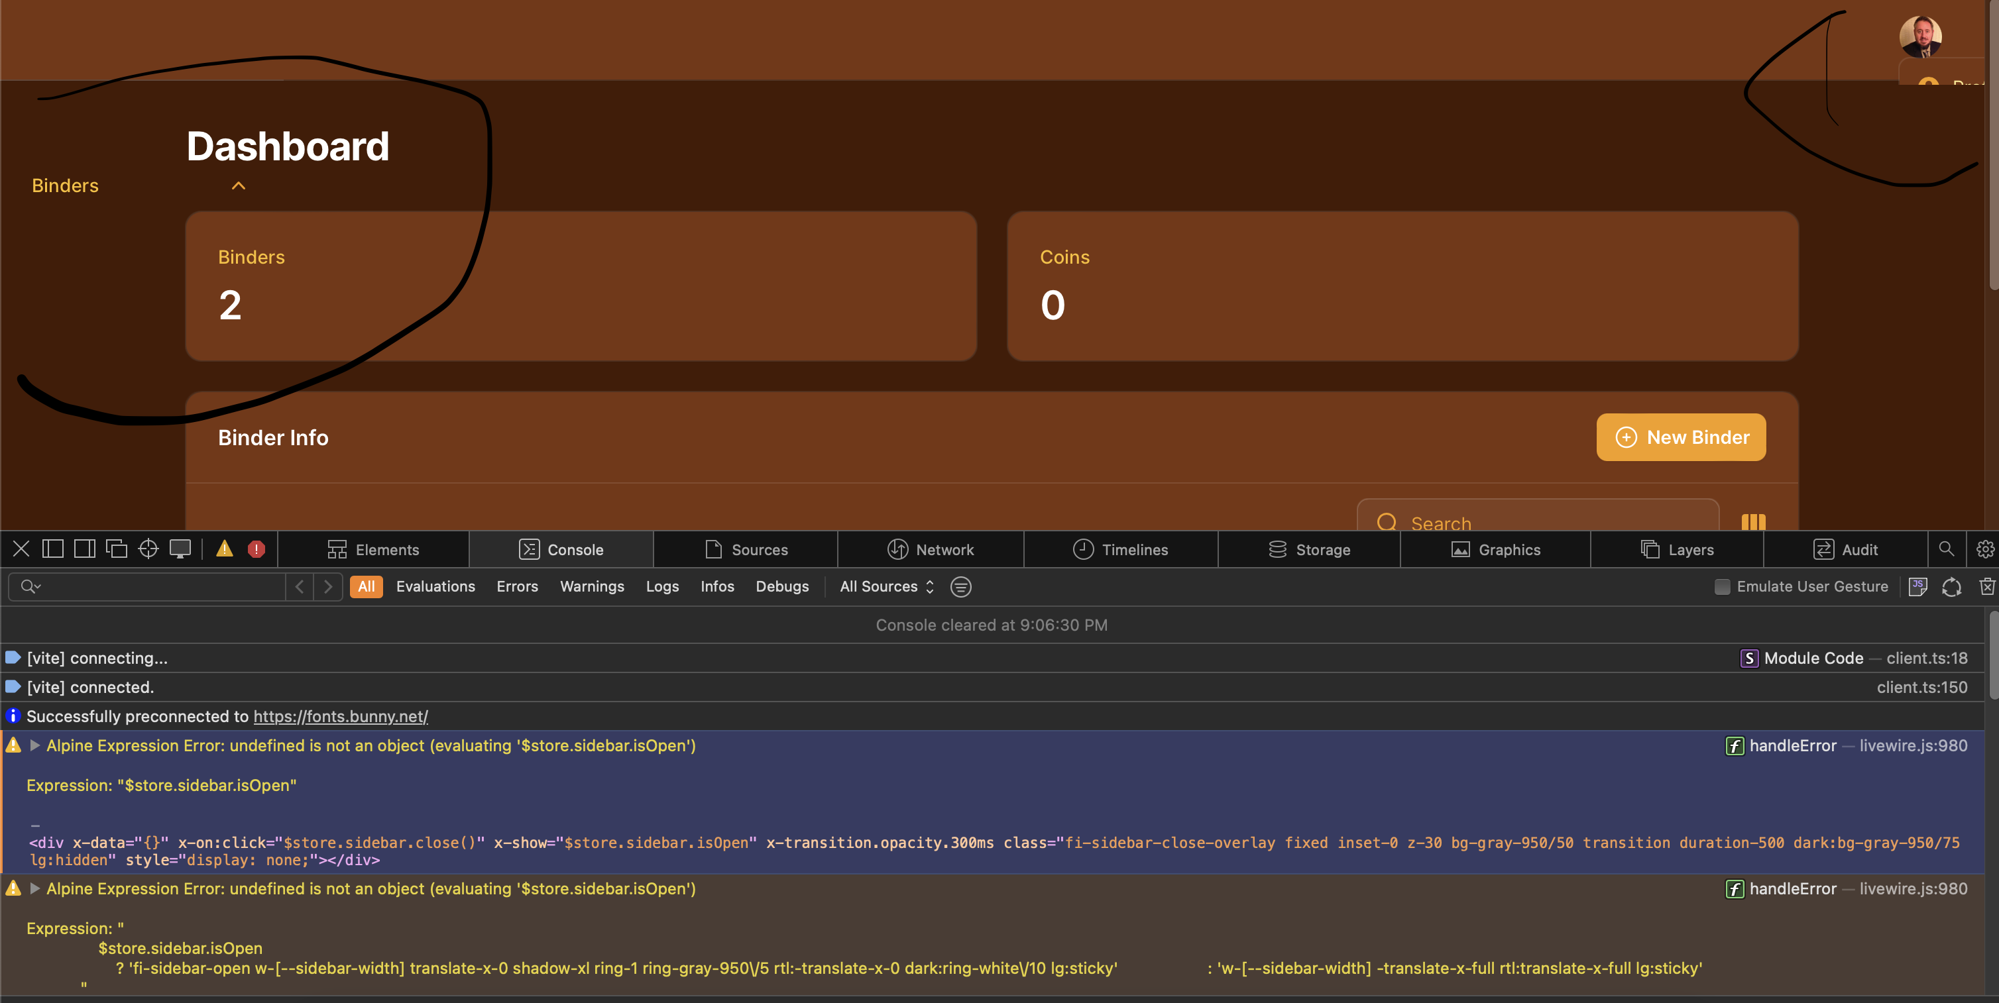Expand the first Alpine Expression Error entry
Screen dimensions: 1999x1003
pos(35,745)
